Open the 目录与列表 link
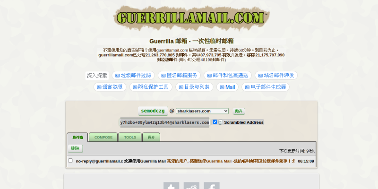 coord(194,87)
